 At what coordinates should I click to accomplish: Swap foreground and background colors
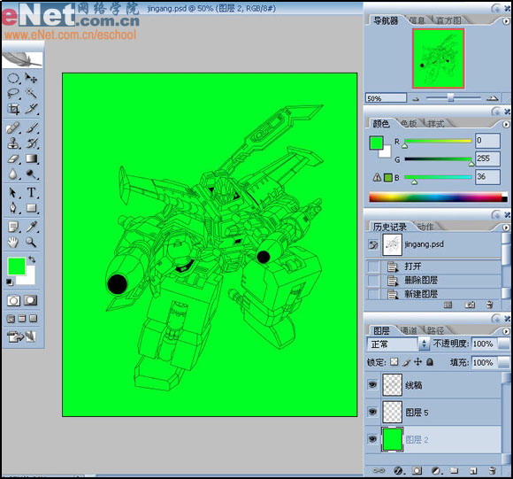pos(32,259)
